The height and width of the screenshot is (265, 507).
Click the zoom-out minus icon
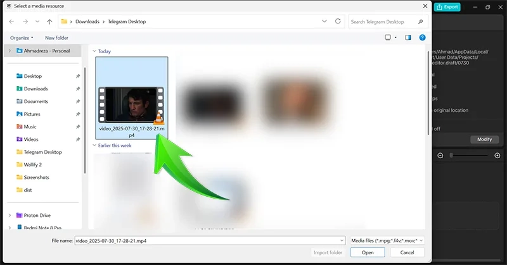[440, 155]
